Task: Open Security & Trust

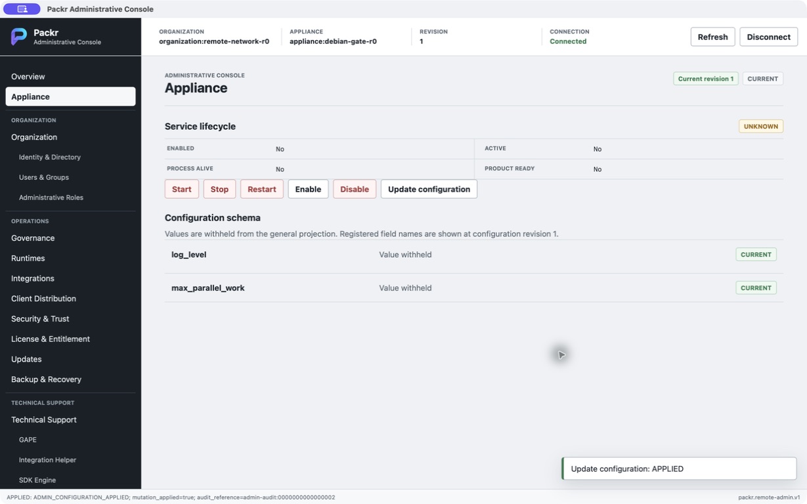Action: tap(70, 319)
